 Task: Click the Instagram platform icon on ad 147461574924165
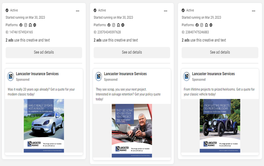[x=26, y=25]
